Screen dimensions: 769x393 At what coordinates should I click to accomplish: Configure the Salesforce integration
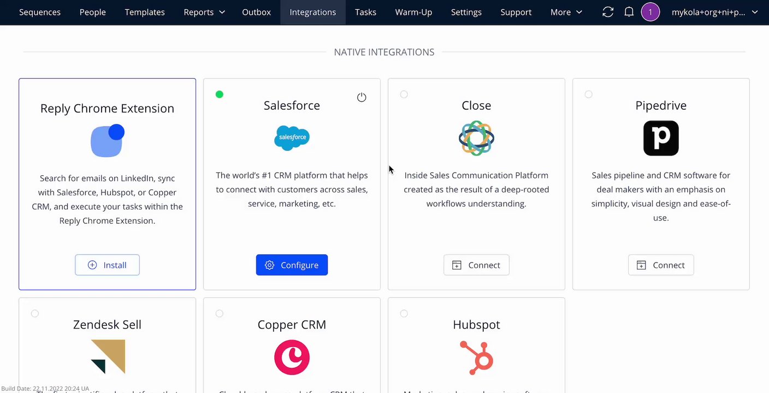coord(292,265)
